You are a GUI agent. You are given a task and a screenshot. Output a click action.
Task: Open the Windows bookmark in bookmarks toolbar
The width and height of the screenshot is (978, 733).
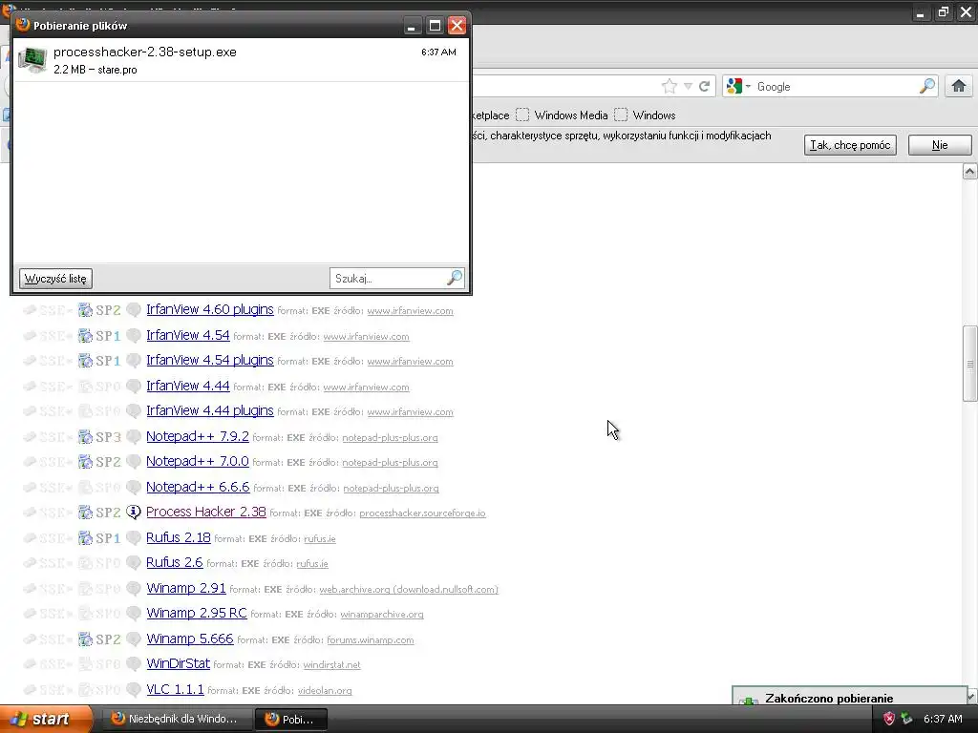pyautogui.click(x=645, y=115)
